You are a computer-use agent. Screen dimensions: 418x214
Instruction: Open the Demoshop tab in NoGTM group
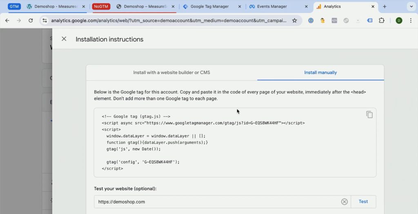(x=145, y=7)
